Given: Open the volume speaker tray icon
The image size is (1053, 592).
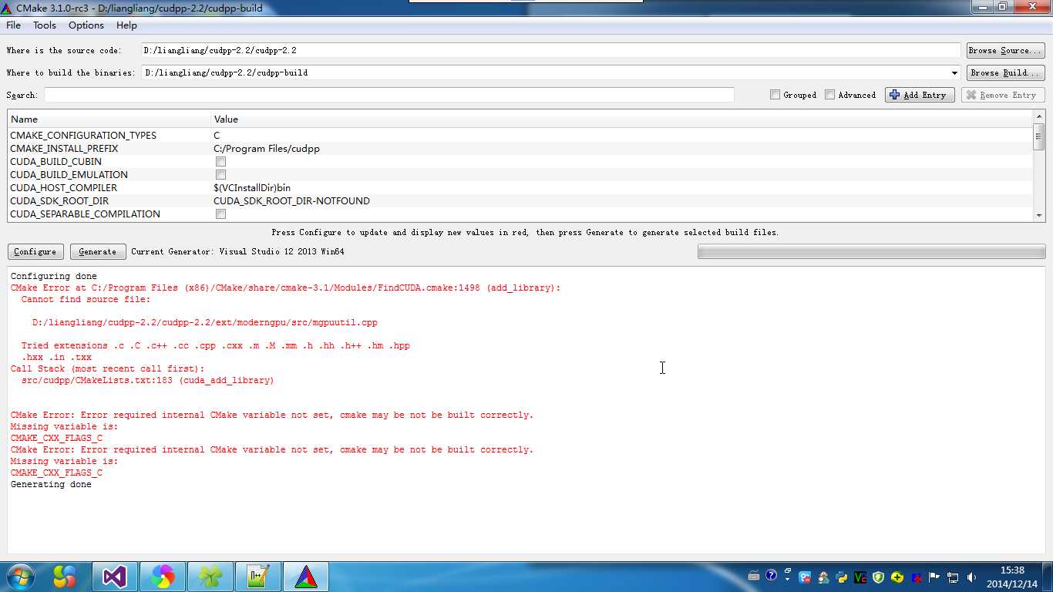Looking at the screenshot, I should point(971,577).
